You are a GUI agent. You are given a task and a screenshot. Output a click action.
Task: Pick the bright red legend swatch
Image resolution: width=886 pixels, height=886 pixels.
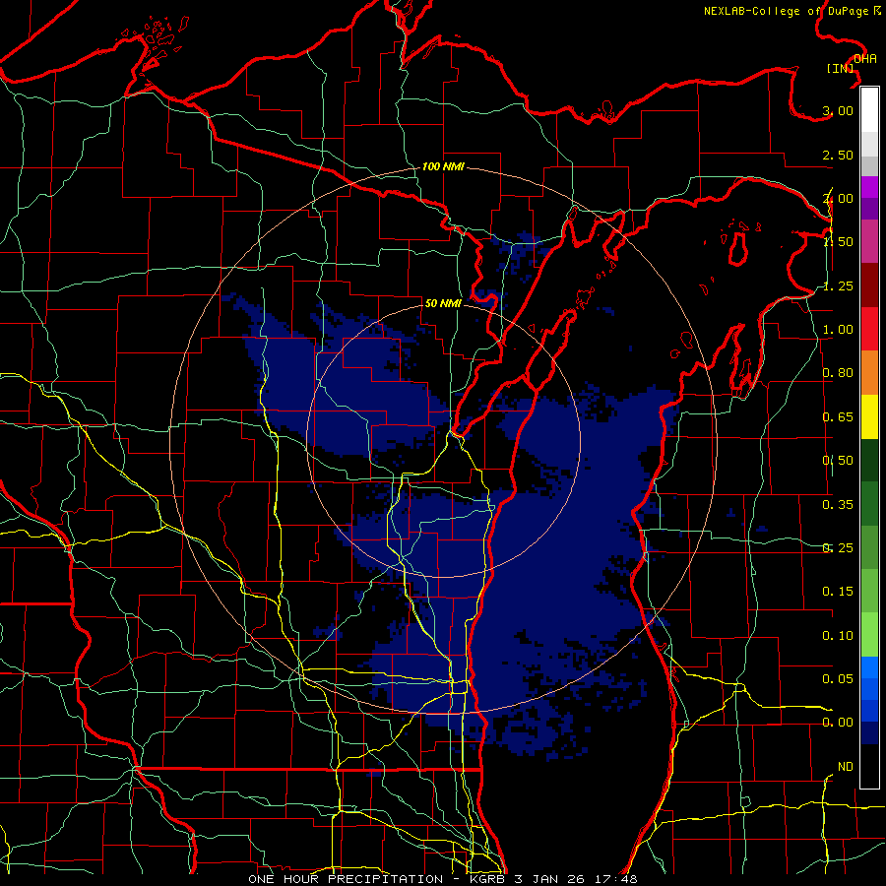click(869, 329)
